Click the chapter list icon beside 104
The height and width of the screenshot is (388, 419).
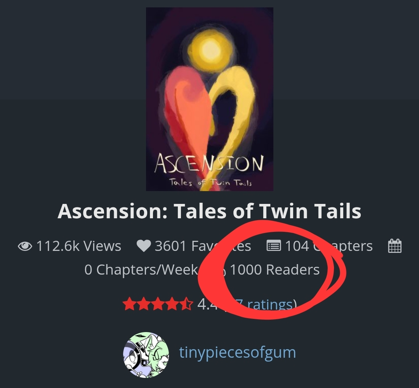click(x=274, y=246)
